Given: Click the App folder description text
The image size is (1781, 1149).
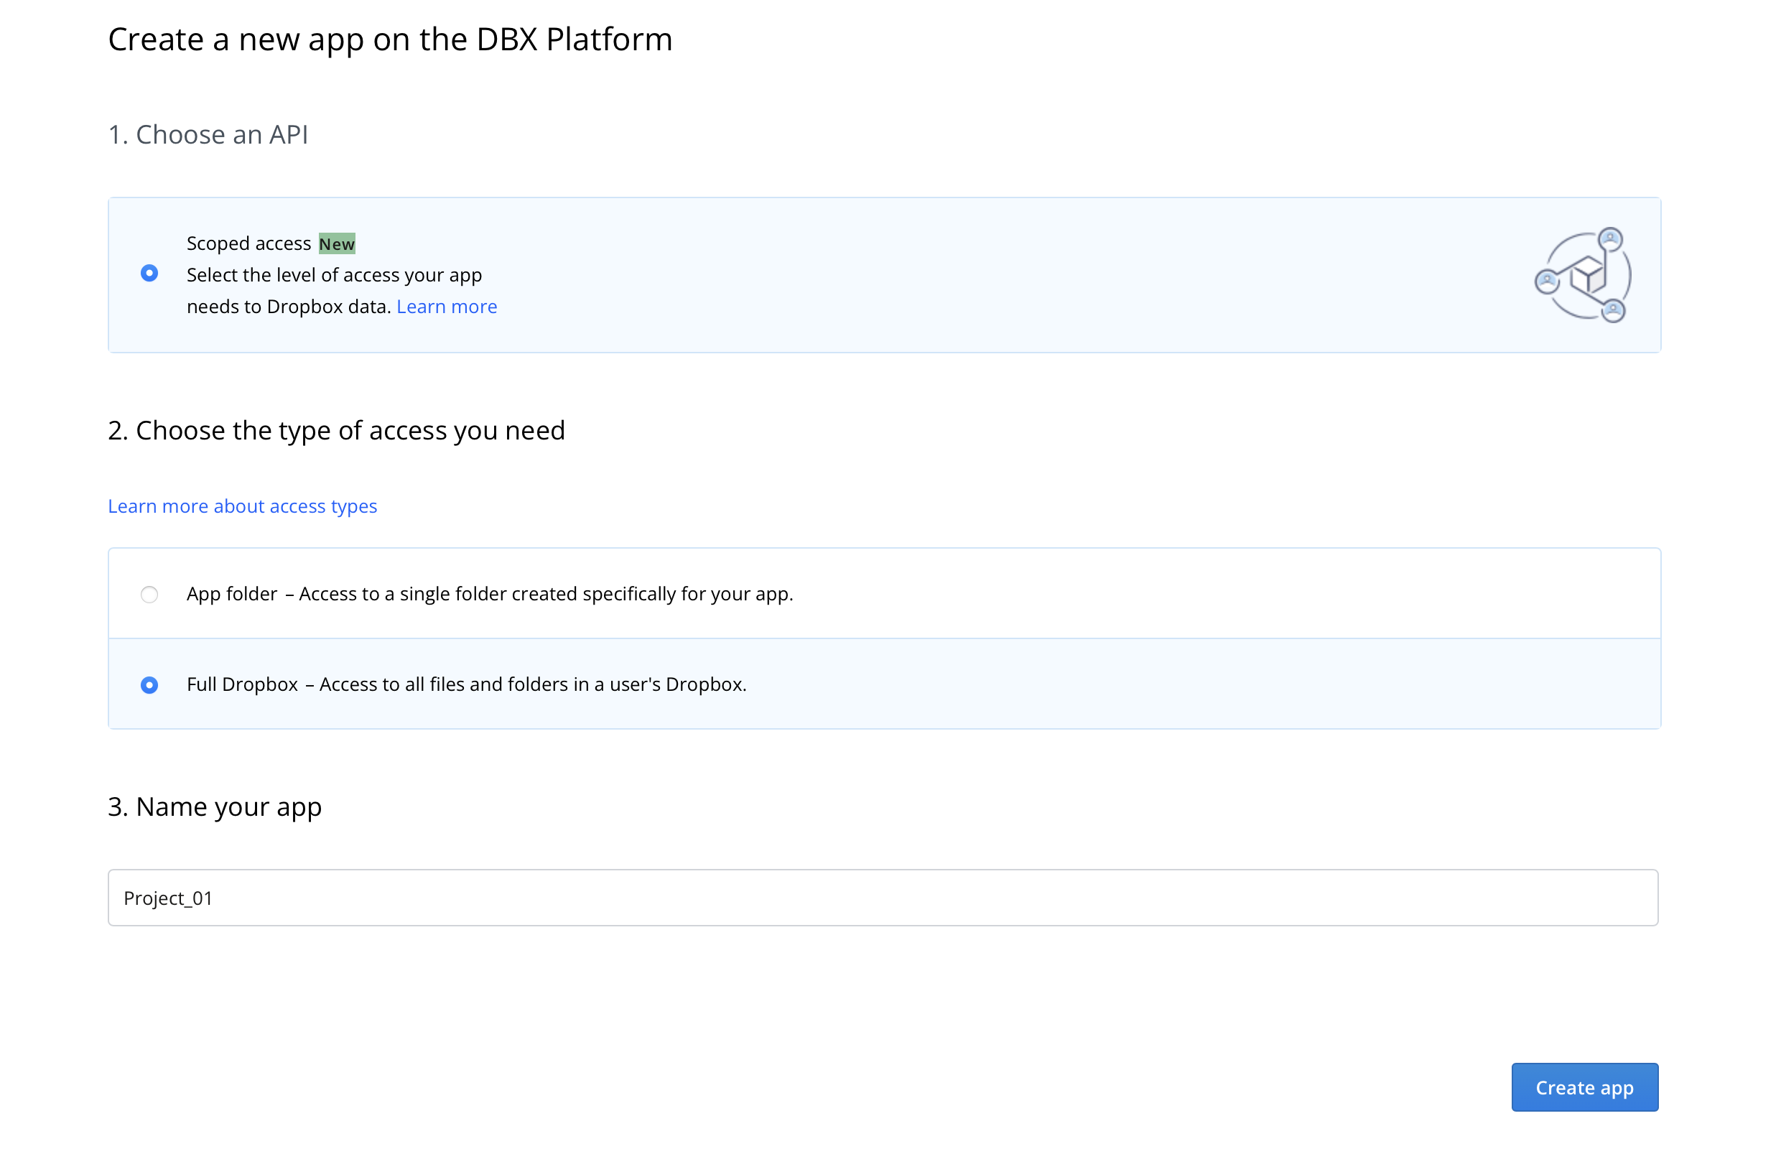Looking at the screenshot, I should [547, 594].
